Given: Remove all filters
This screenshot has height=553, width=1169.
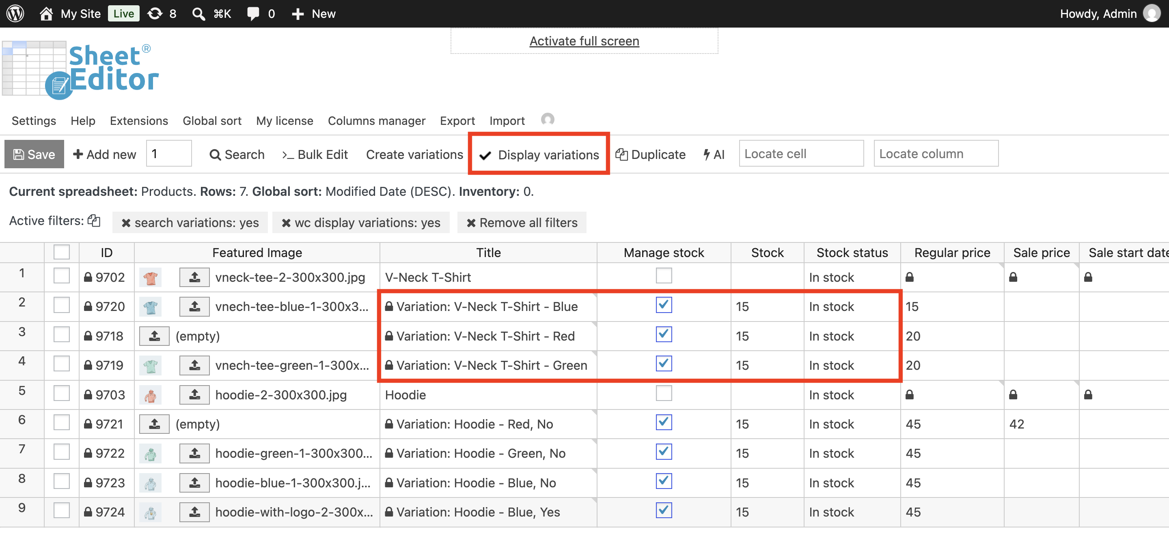Looking at the screenshot, I should coord(522,223).
